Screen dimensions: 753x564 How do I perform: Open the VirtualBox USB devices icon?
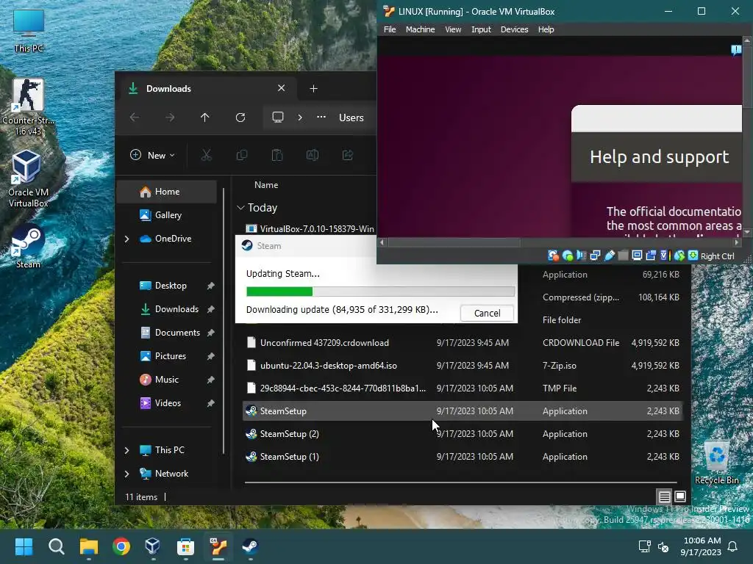[610, 256]
